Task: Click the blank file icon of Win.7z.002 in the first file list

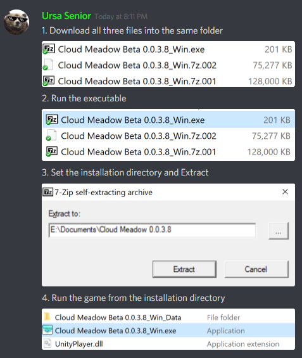Action: (48, 65)
